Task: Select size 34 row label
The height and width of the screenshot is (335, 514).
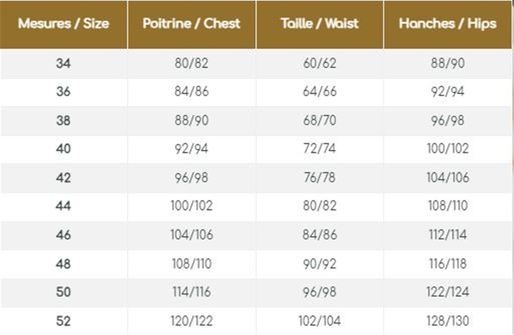Action: (63, 63)
